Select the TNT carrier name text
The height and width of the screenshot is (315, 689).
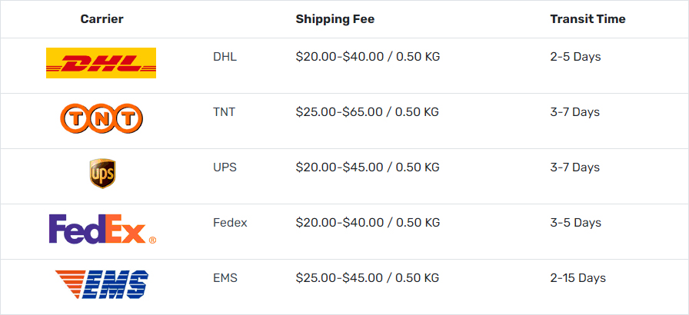pyautogui.click(x=224, y=112)
